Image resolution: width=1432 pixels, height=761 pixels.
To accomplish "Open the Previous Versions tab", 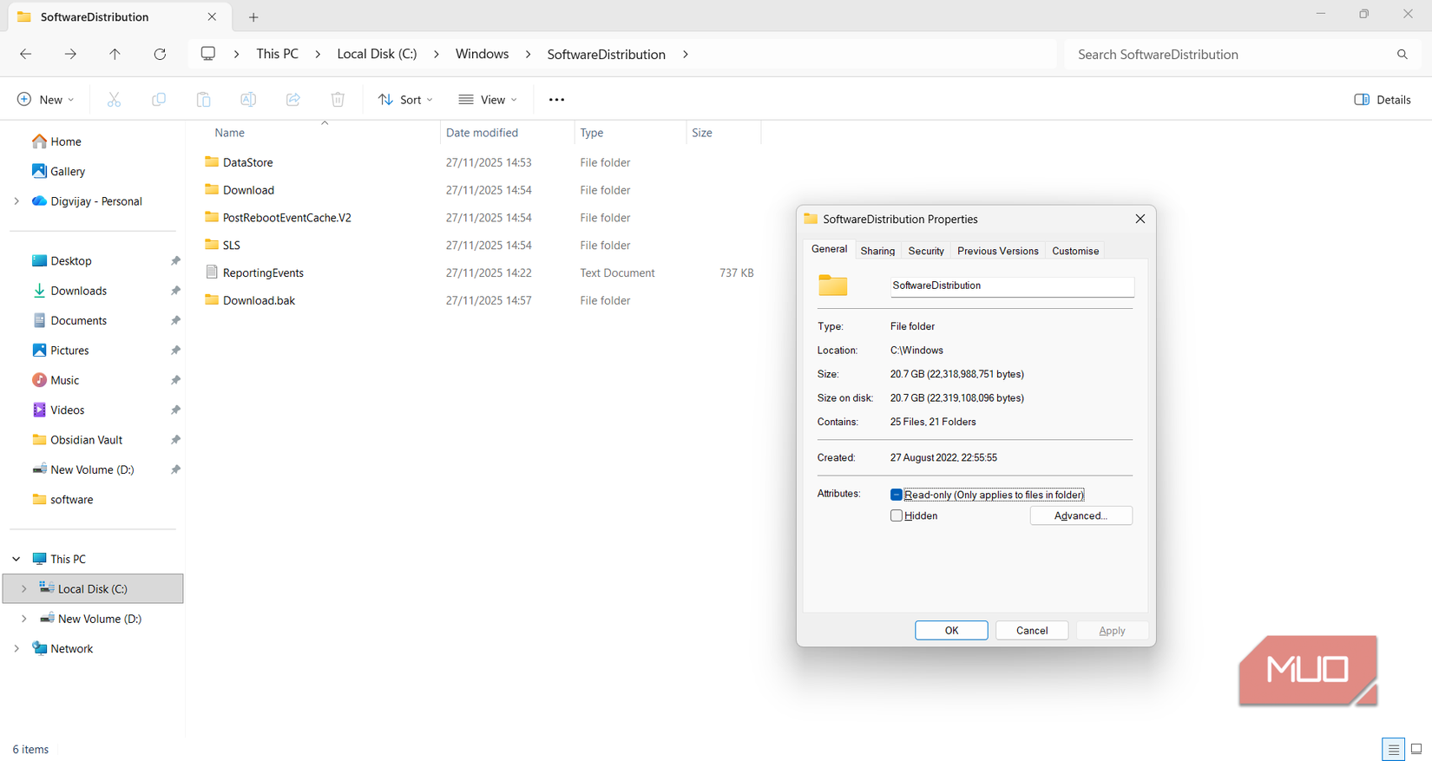I will click(997, 251).
